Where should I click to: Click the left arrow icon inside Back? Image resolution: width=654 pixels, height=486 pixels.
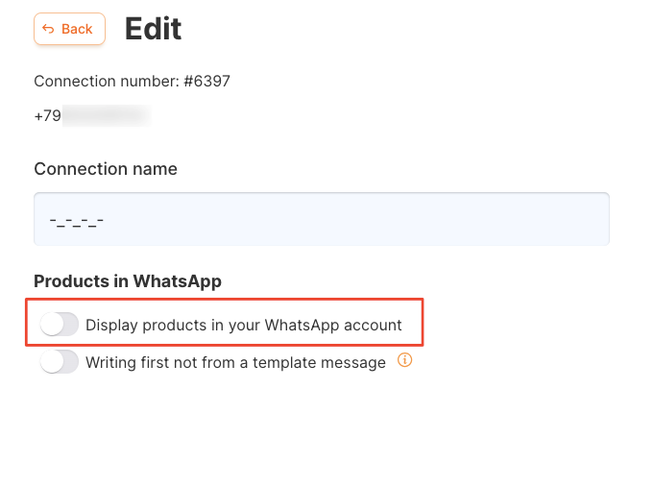(x=48, y=29)
